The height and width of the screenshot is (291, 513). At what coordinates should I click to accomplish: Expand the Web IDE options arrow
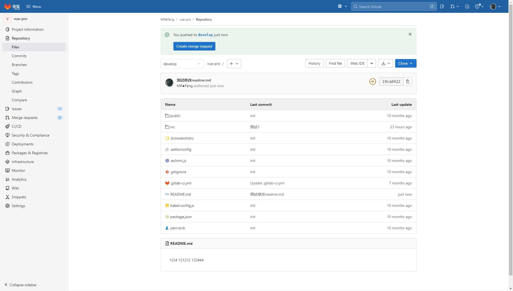pos(372,63)
